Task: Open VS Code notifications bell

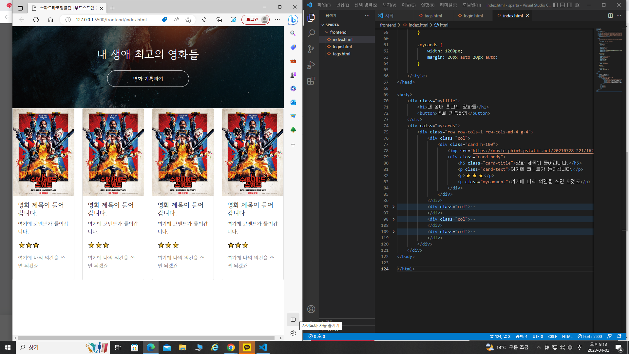Action: 619,336
